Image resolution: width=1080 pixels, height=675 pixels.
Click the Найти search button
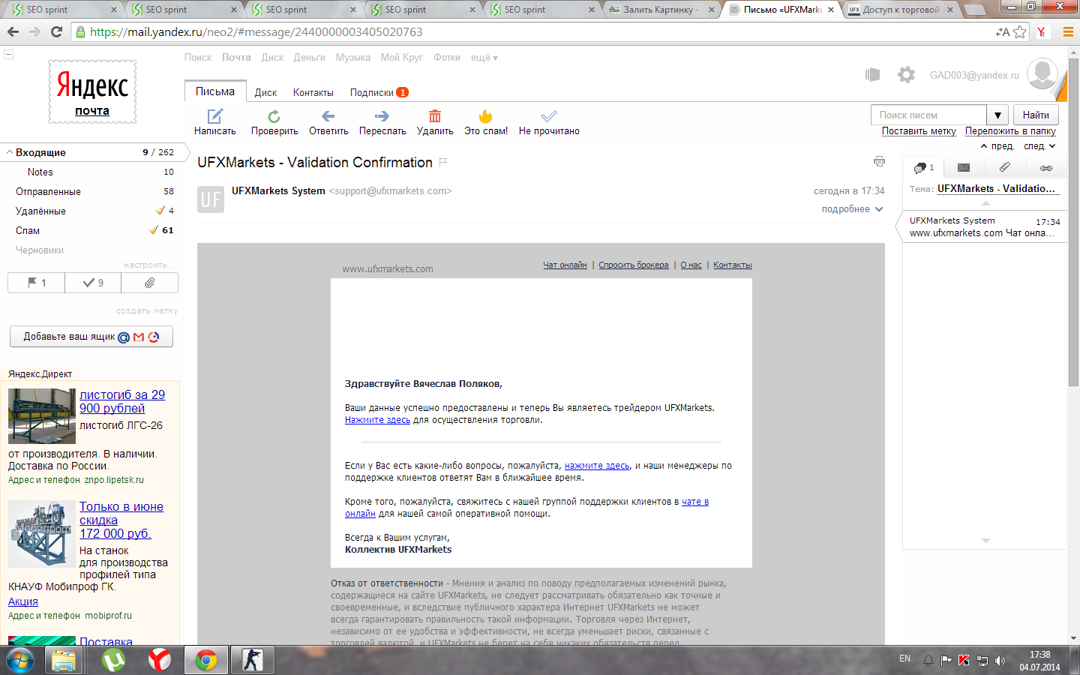click(1036, 115)
